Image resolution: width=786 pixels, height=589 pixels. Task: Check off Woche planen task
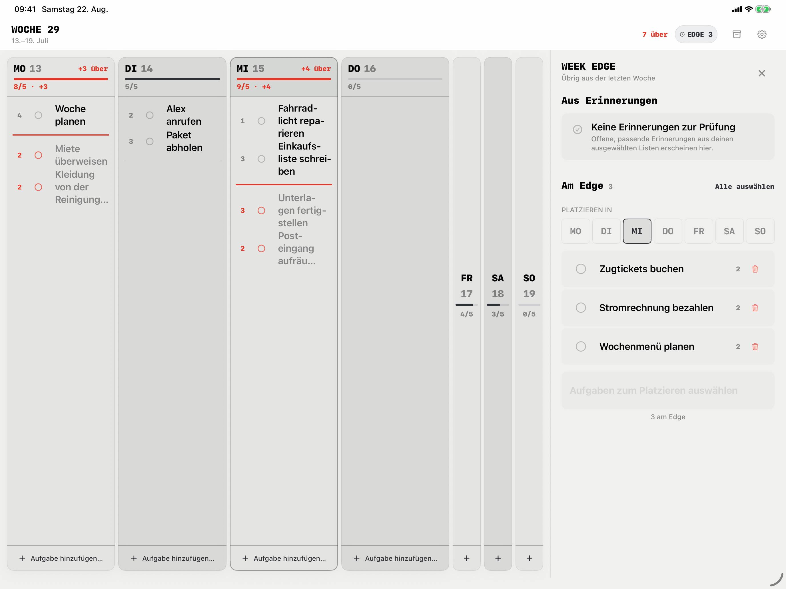38,115
